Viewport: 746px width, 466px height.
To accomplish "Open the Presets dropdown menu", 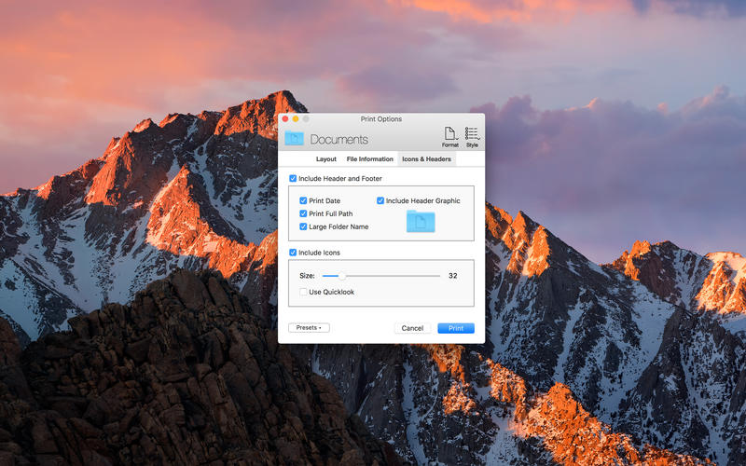I will click(309, 328).
